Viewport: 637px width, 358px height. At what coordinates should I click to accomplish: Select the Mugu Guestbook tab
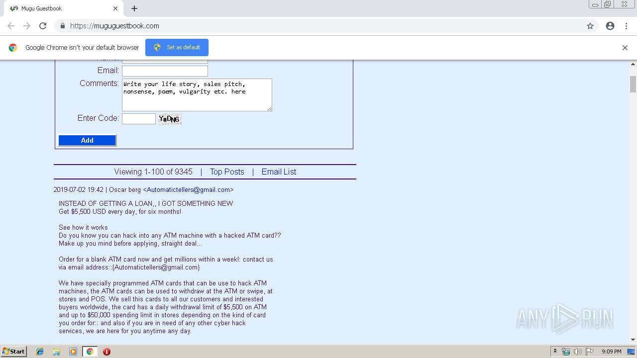tap(64, 8)
